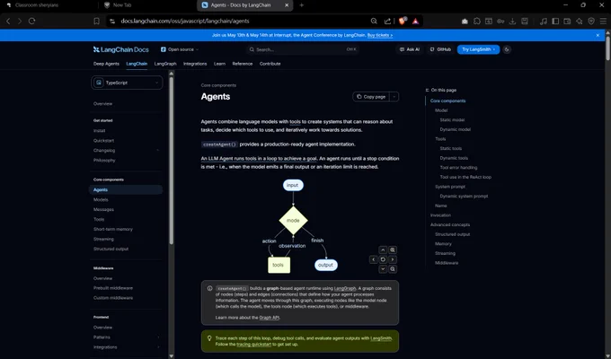Bookmark this page

[x=97, y=21]
